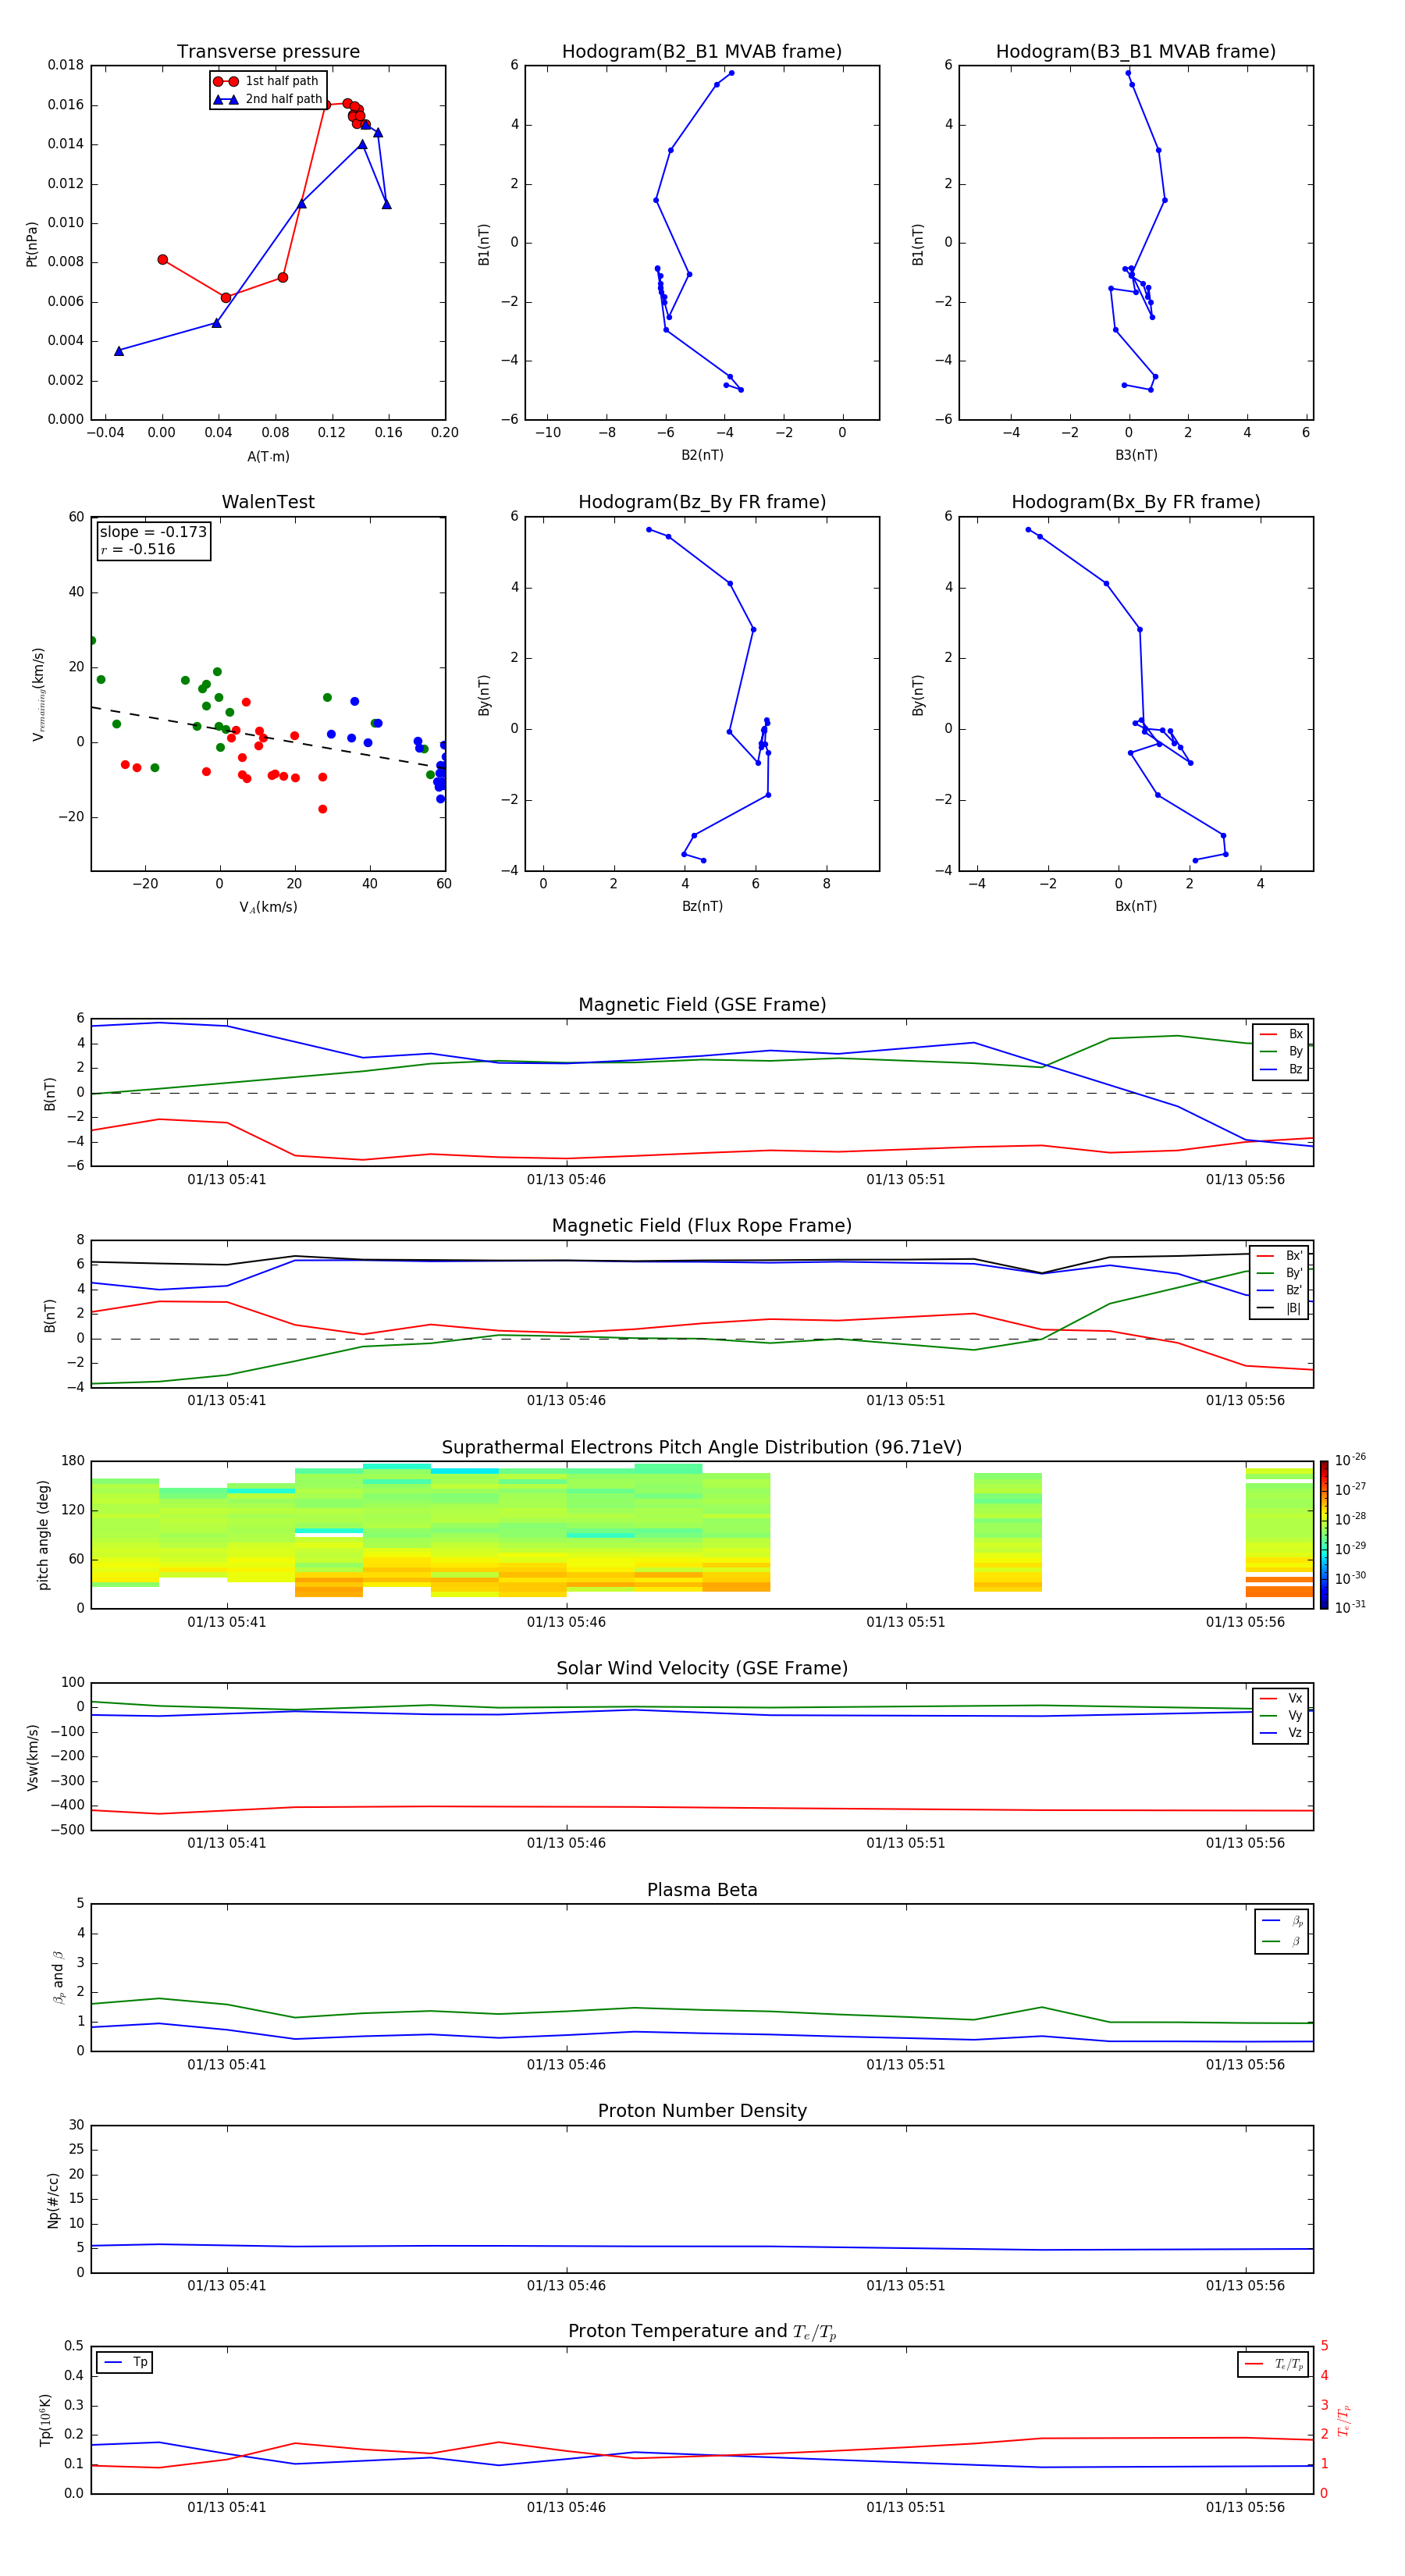Click the 'Plasma Beta' panel title
The width and height of the screenshot is (1405, 2576).
pos(702,1890)
